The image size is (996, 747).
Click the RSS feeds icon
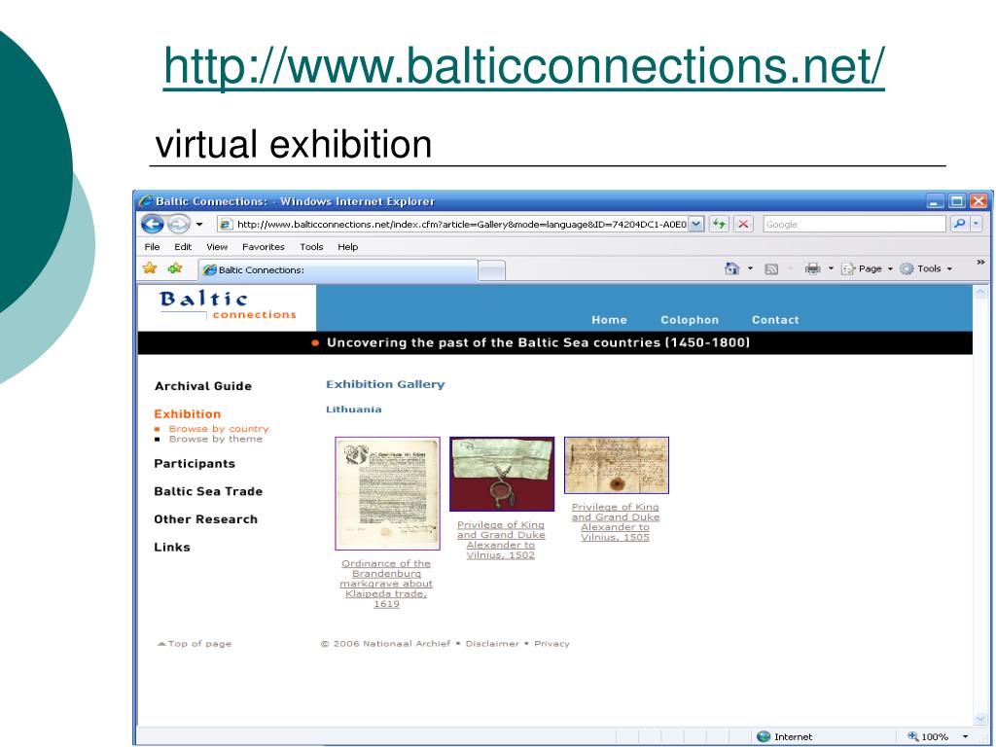[771, 269]
